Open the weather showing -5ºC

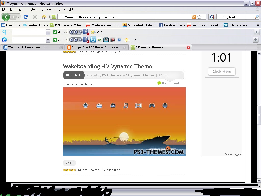click(x=97, y=32)
